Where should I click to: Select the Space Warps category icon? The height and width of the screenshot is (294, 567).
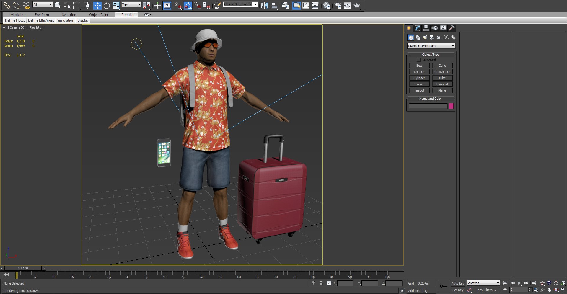pyautogui.click(x=446, y=37)
